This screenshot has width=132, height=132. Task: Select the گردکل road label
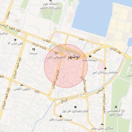[x=64, y=101]
